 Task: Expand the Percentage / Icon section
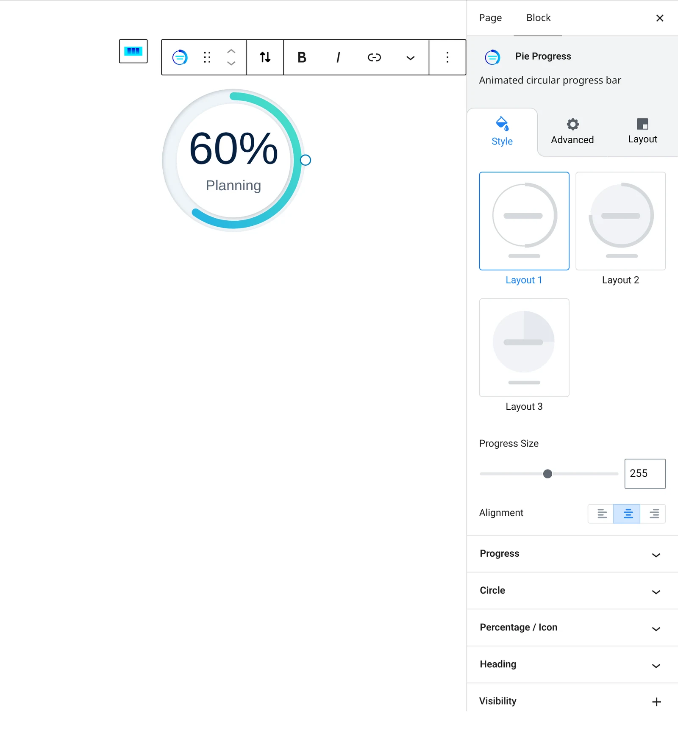pos(572,628)
